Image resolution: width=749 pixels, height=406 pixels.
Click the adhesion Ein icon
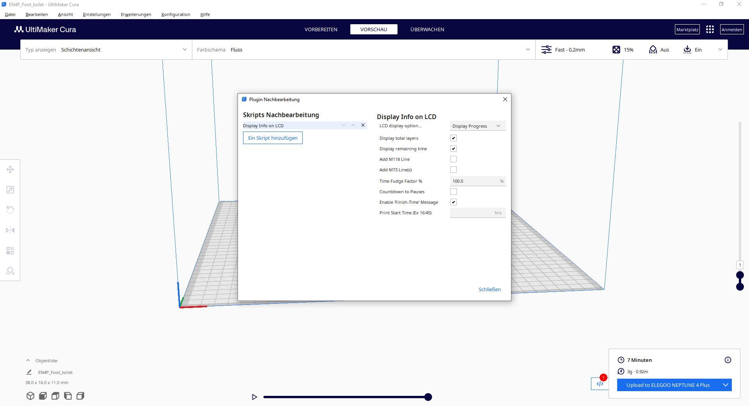[x=687, y=50]
